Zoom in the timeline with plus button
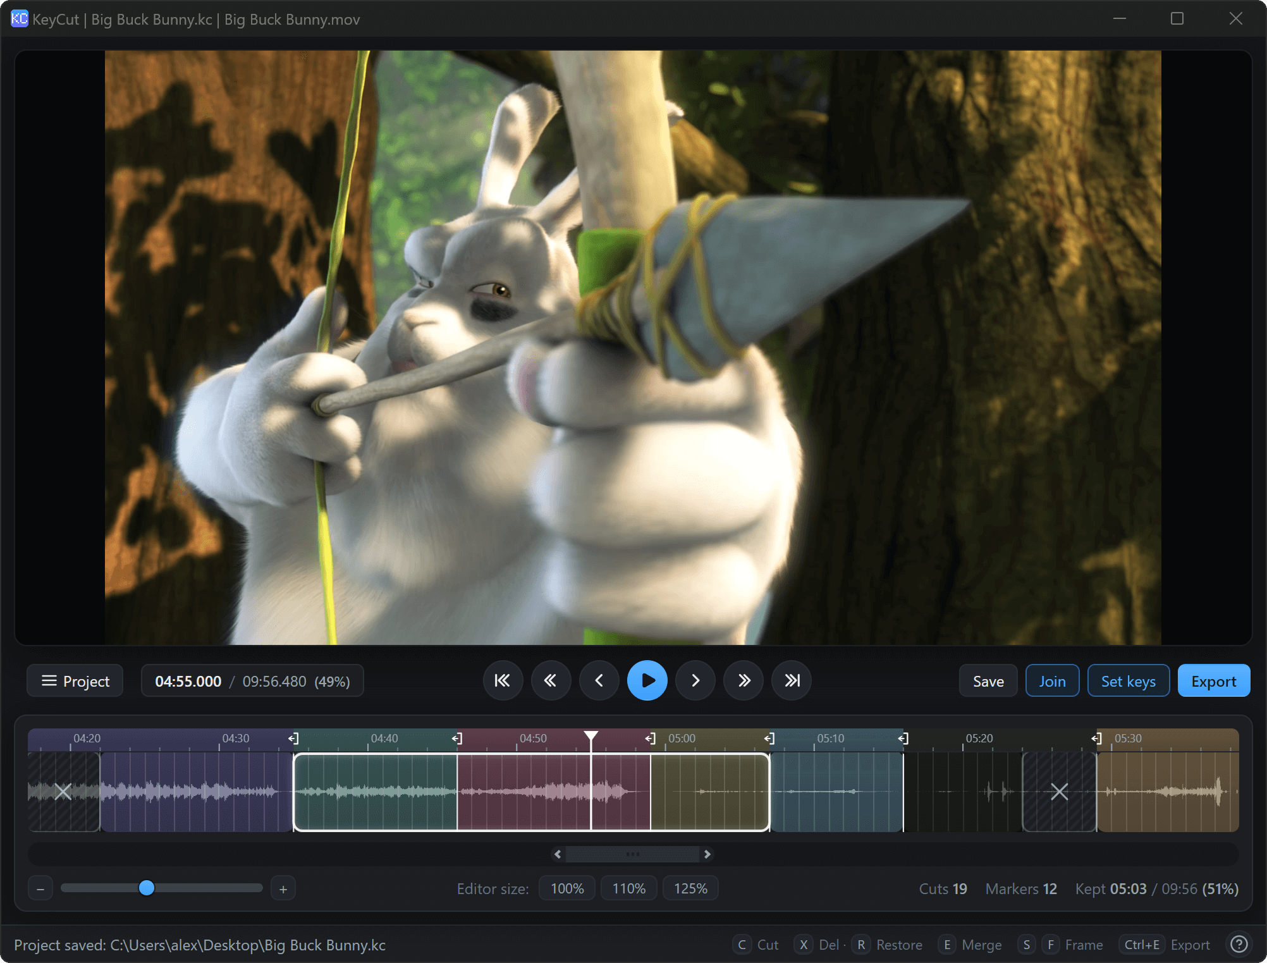 283,889
